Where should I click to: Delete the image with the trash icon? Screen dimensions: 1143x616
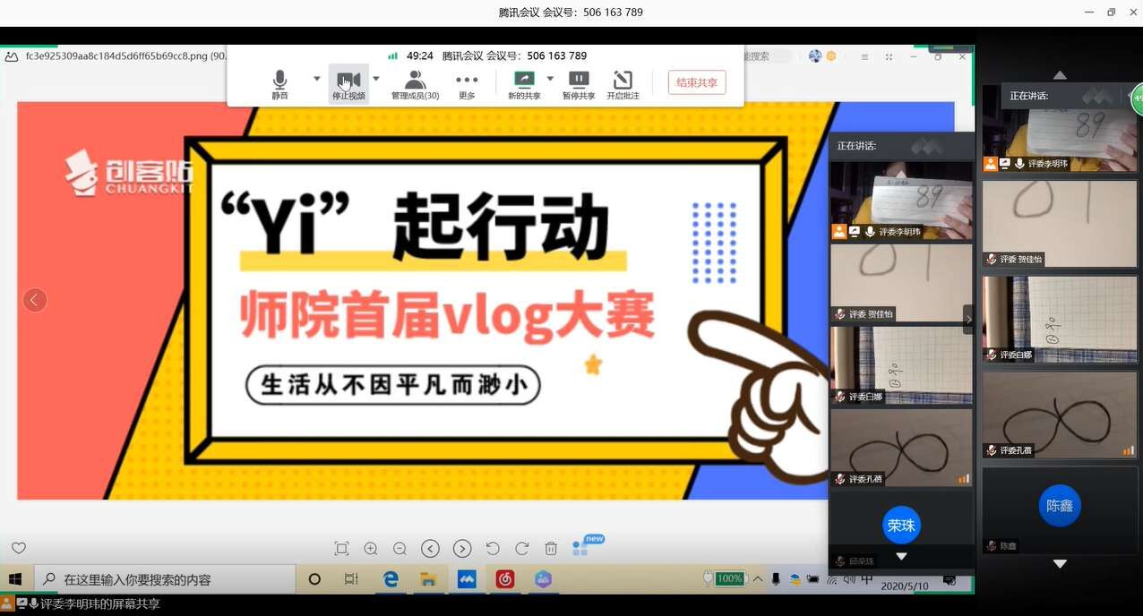[551, 549]
